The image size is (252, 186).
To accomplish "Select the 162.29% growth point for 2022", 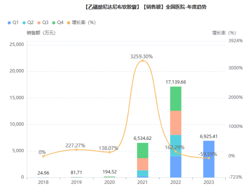I will pyautogui.click(x=176, y=151).
